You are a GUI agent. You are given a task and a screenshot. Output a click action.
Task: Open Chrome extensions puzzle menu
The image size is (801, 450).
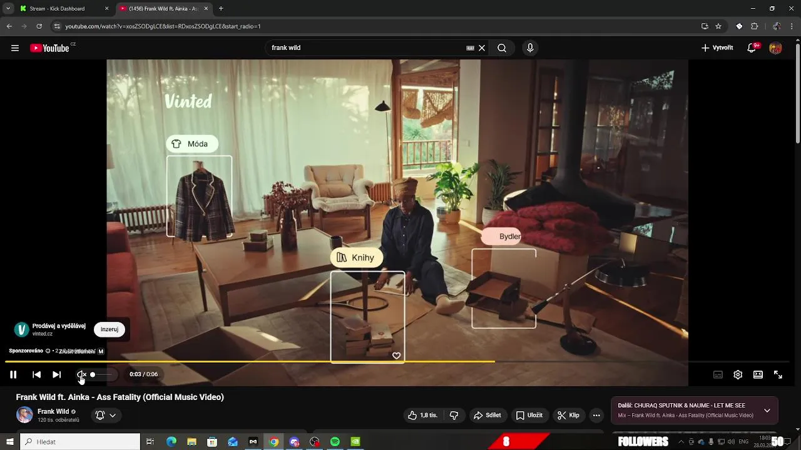[755, 26]
